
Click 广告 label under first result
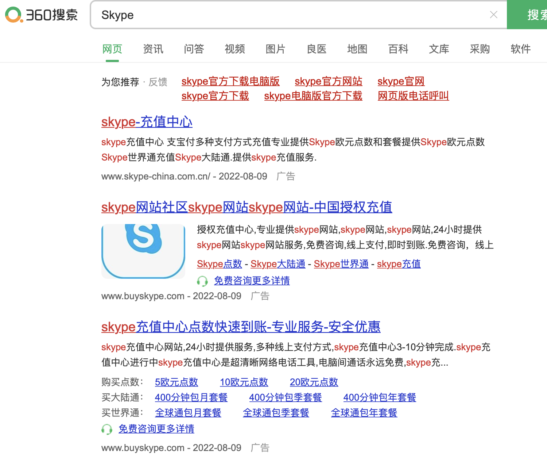(x=286, y=176)
